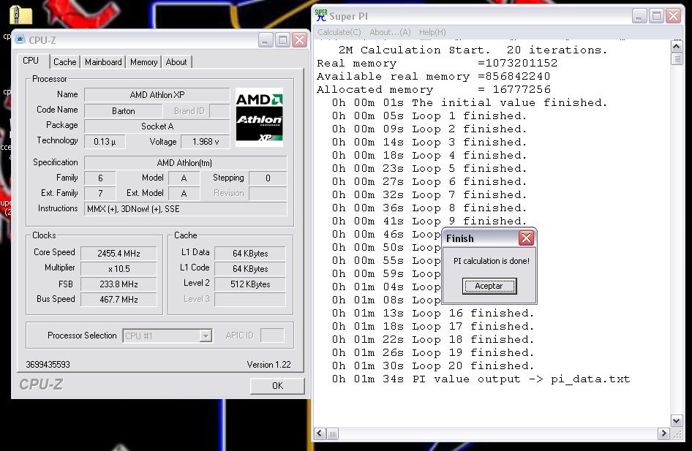Open the Mainboard tab
The width and height of the screenshot is (692, 451).
(103, 62)
